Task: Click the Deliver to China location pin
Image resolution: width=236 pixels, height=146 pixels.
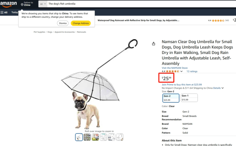Action: pos(22,5)
